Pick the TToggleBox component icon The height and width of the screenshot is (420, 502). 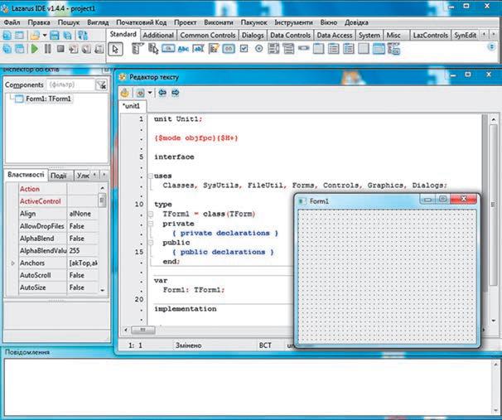[229, 49]
